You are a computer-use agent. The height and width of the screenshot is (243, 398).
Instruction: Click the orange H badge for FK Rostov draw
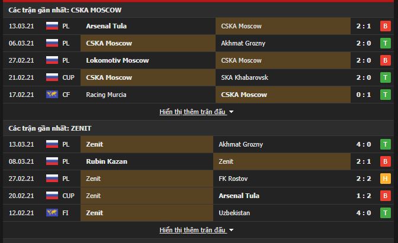tap(386, 179)
